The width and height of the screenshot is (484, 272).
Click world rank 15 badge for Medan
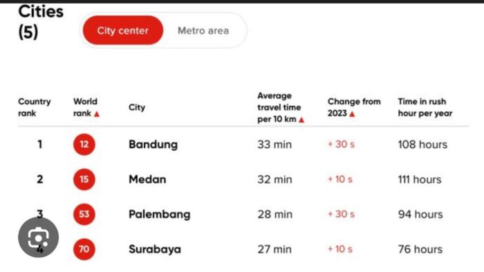(x=84, y=179)
